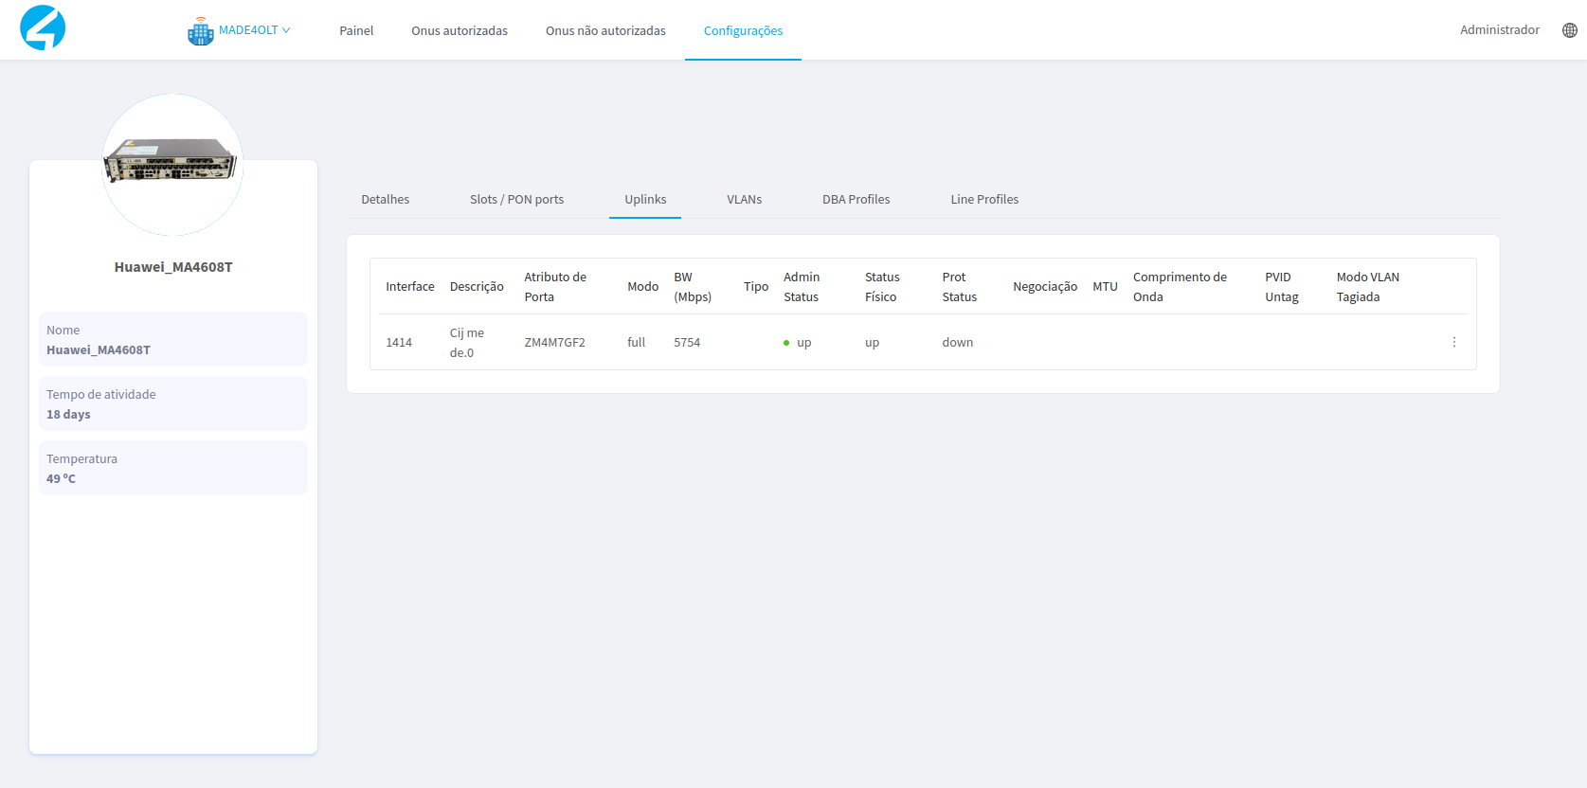Click the Interface column header
This screenshot has width=1587, height=788.
pyautogui.click(x=409, y=286)
